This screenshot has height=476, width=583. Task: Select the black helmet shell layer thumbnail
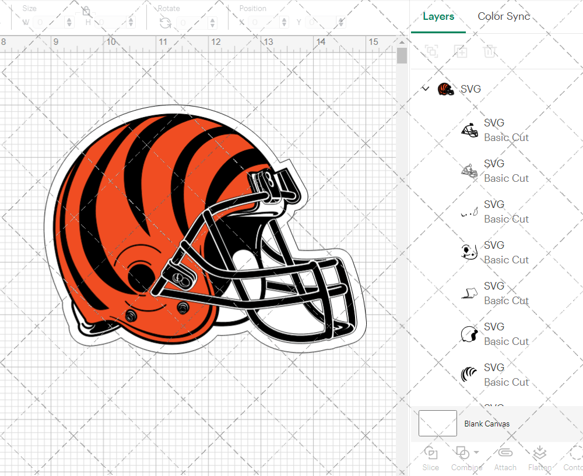pos(469,334)
